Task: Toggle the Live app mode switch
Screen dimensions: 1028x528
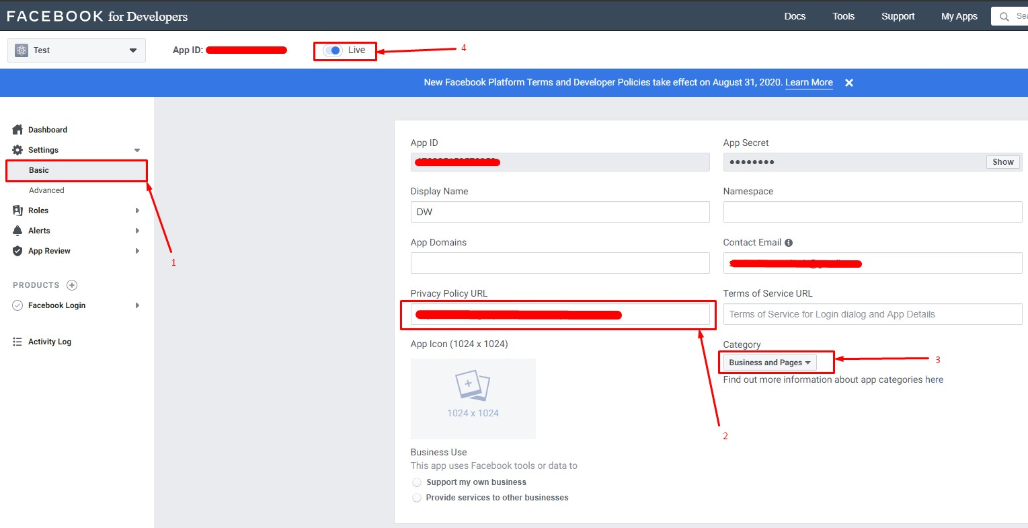Action: pyautogui.click(x=333, y=50)
